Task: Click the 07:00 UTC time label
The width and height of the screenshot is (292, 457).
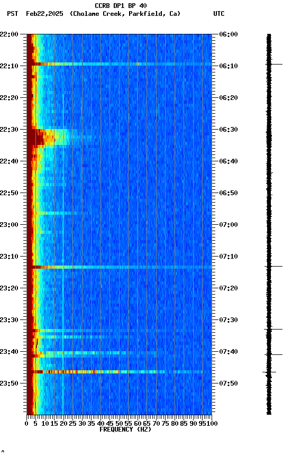Action: (229, 225)
